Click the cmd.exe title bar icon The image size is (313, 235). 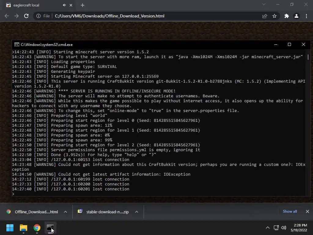tap(17, 45)
